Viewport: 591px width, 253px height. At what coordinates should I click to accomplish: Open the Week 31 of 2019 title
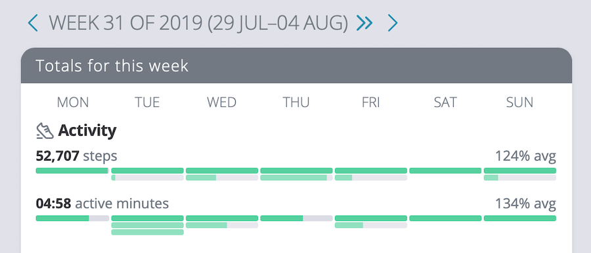[x=198, y=24]
